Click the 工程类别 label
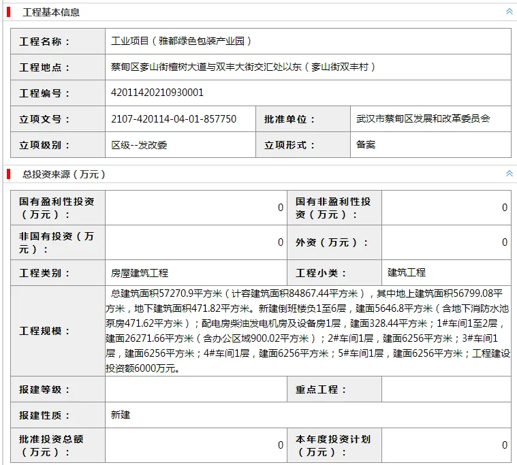The image size is (517, 465). point(44,273)
